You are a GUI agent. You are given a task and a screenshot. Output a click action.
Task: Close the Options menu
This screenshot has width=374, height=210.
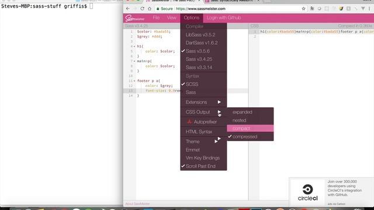(x=192, y=17)
